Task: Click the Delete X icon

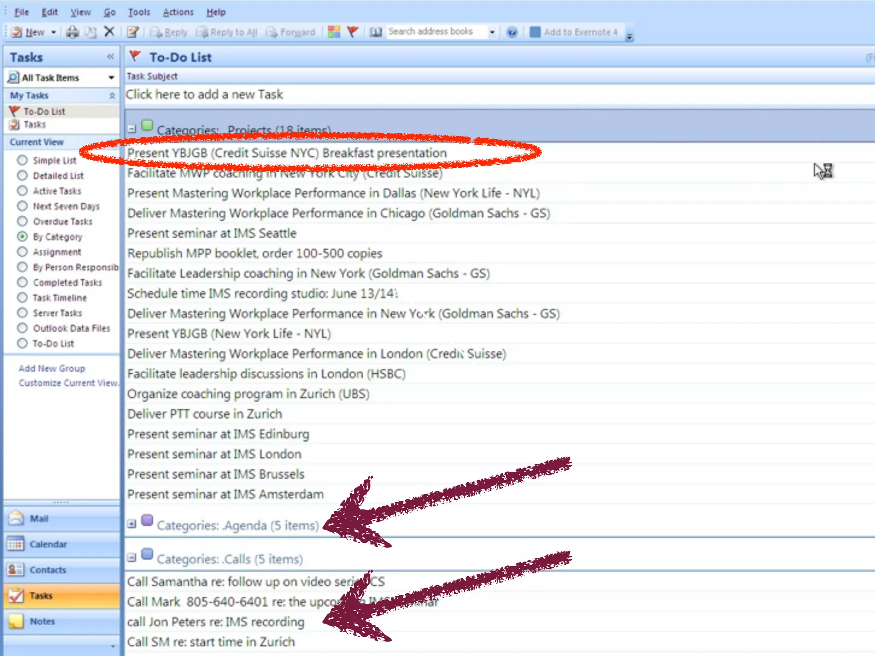Action: pos(109,32)
